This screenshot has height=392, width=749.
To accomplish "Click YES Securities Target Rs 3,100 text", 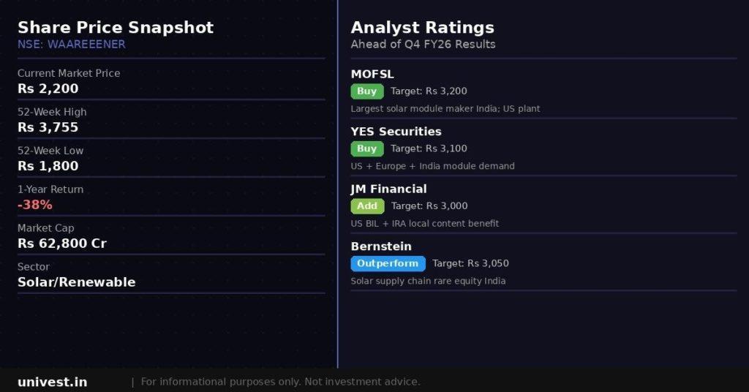I will tap(429, 148).
